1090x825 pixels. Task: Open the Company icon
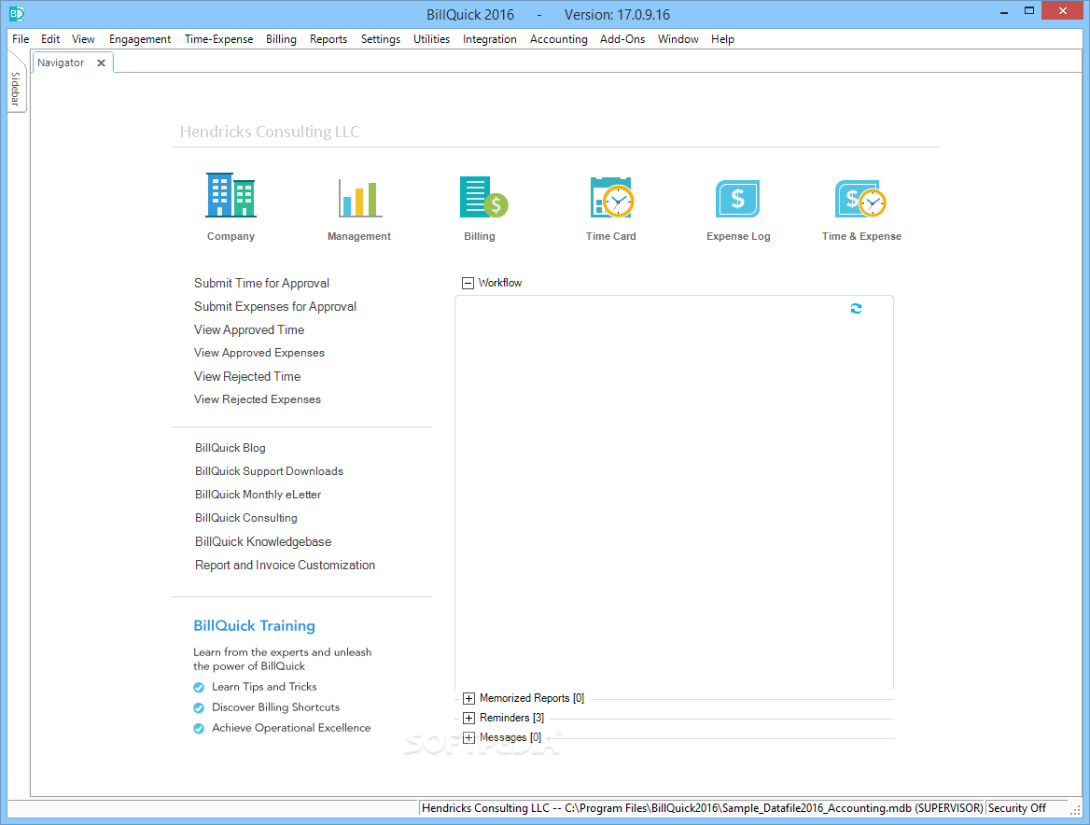click(x=231, y=195)
